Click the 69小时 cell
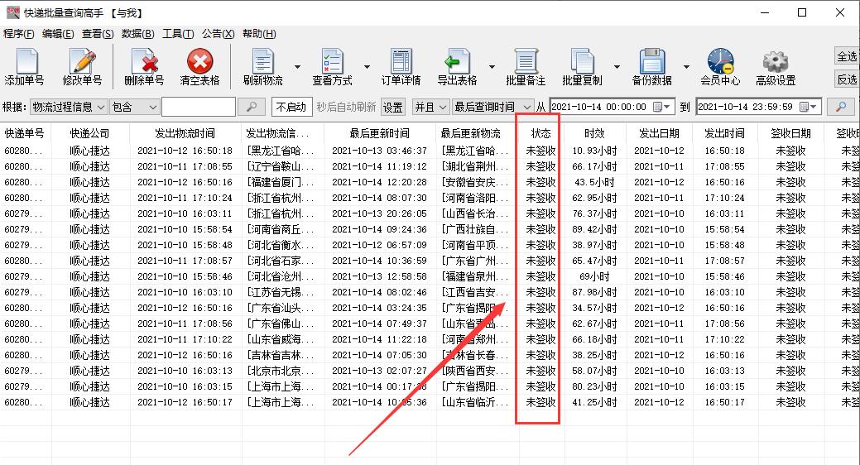Viewport: 860px width, 465px height. (594, 276)
